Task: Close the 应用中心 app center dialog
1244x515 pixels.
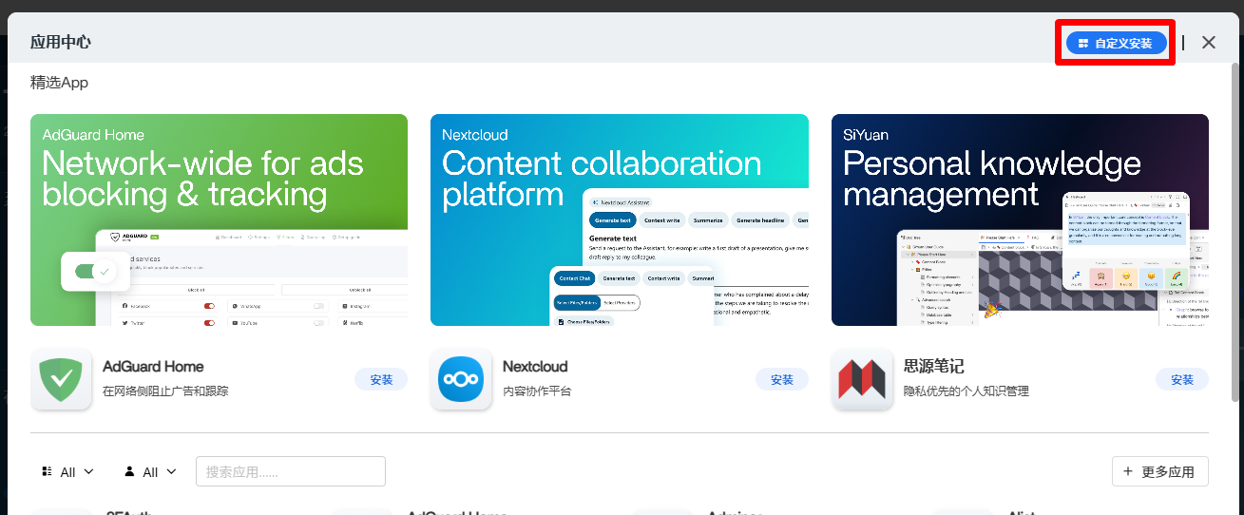Action: coord(1209,43)
